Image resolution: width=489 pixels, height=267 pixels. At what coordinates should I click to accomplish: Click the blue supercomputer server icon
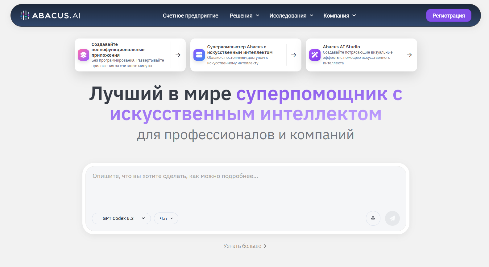tap(199, 55)
